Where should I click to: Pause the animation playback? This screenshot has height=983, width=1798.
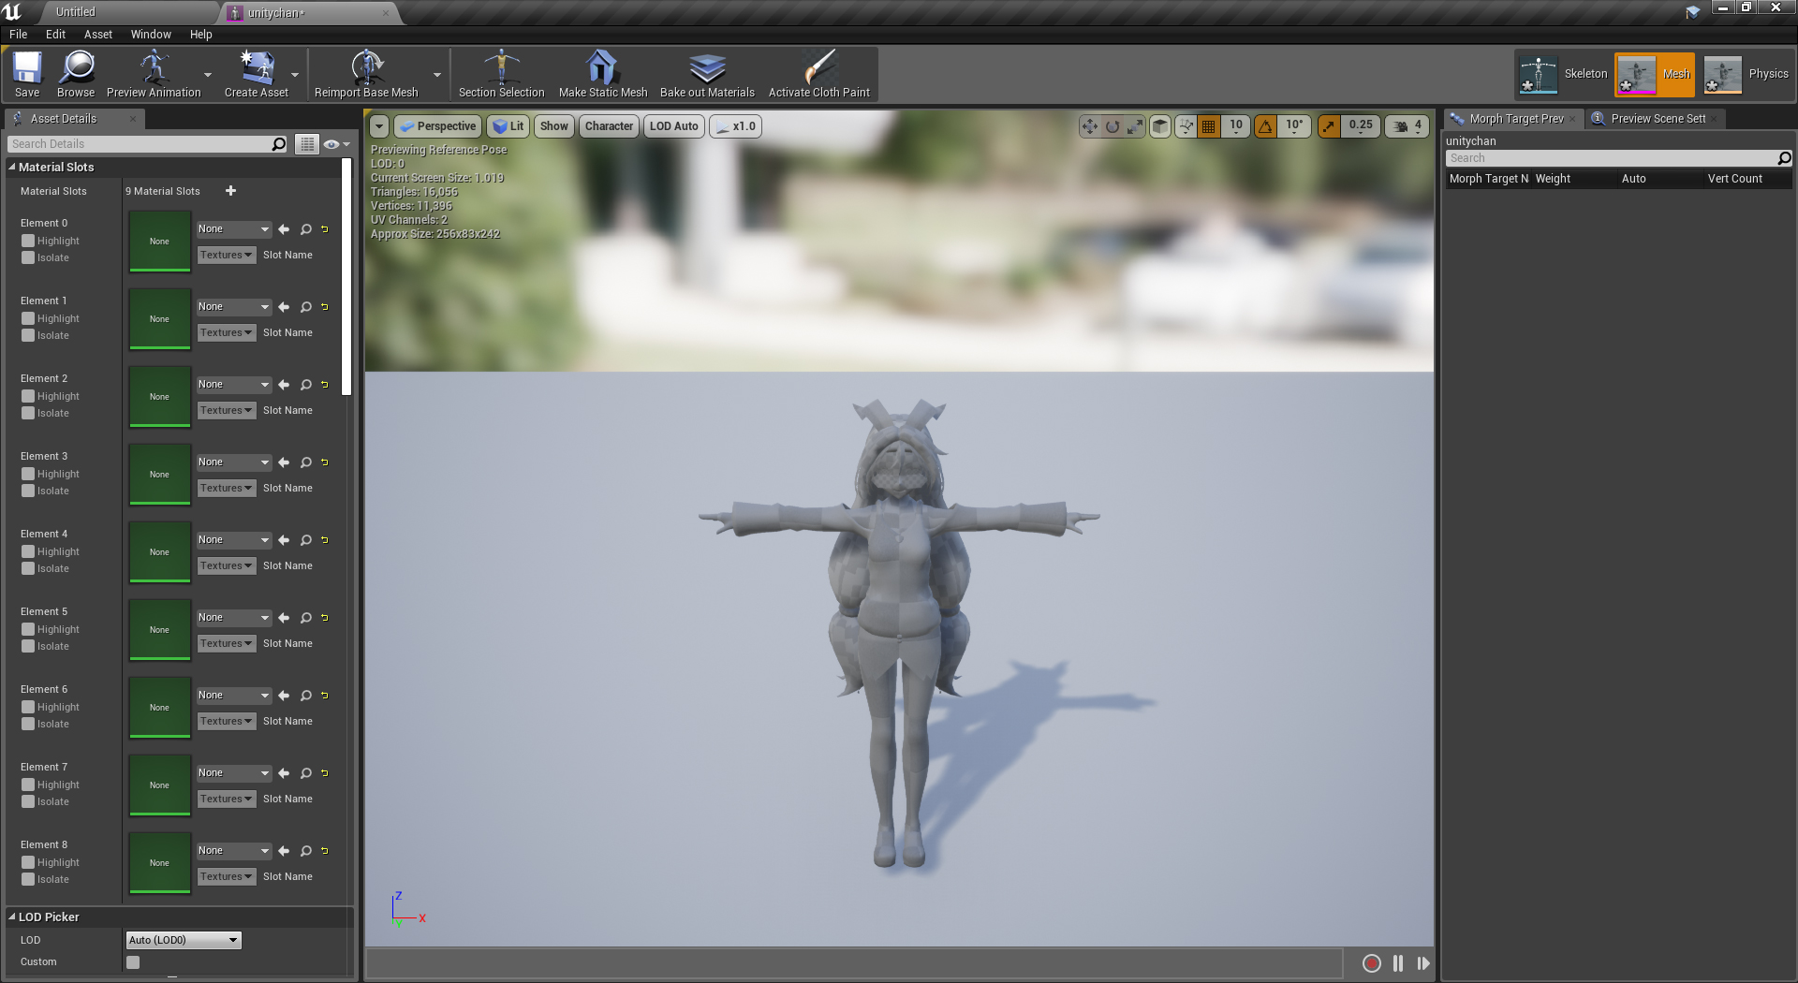tap(1398, 963)
